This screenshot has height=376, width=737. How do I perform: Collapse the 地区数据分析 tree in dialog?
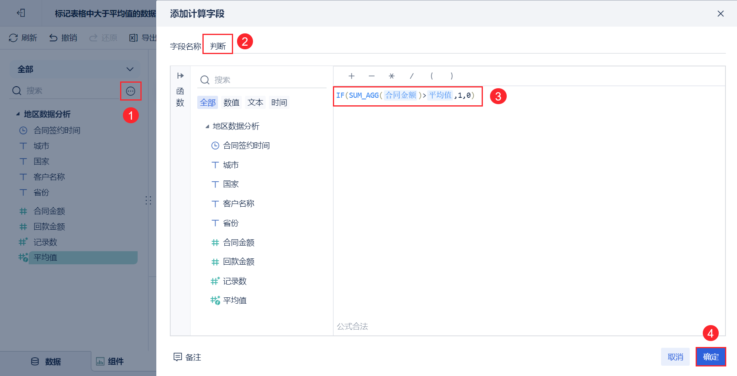click(x=207, y=126)
